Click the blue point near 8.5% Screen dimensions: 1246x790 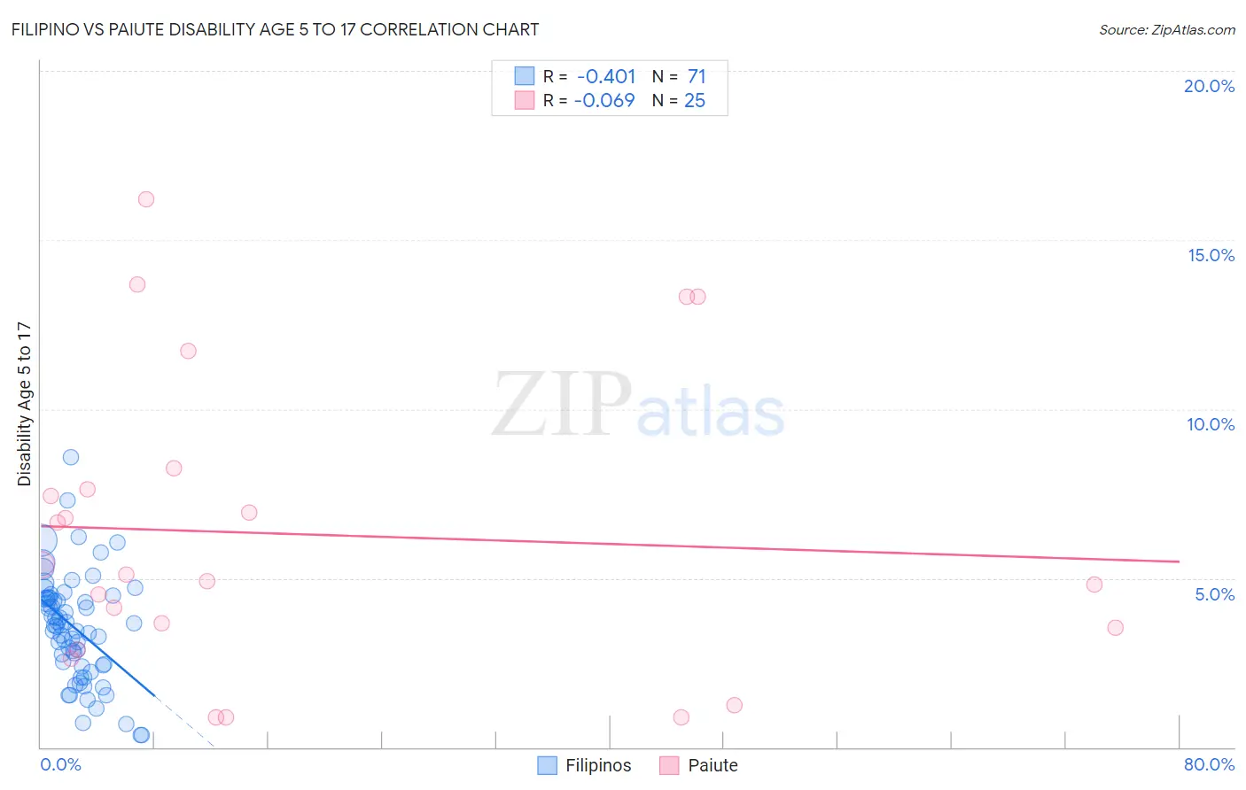pyautogui.click(x=71, y=457)
